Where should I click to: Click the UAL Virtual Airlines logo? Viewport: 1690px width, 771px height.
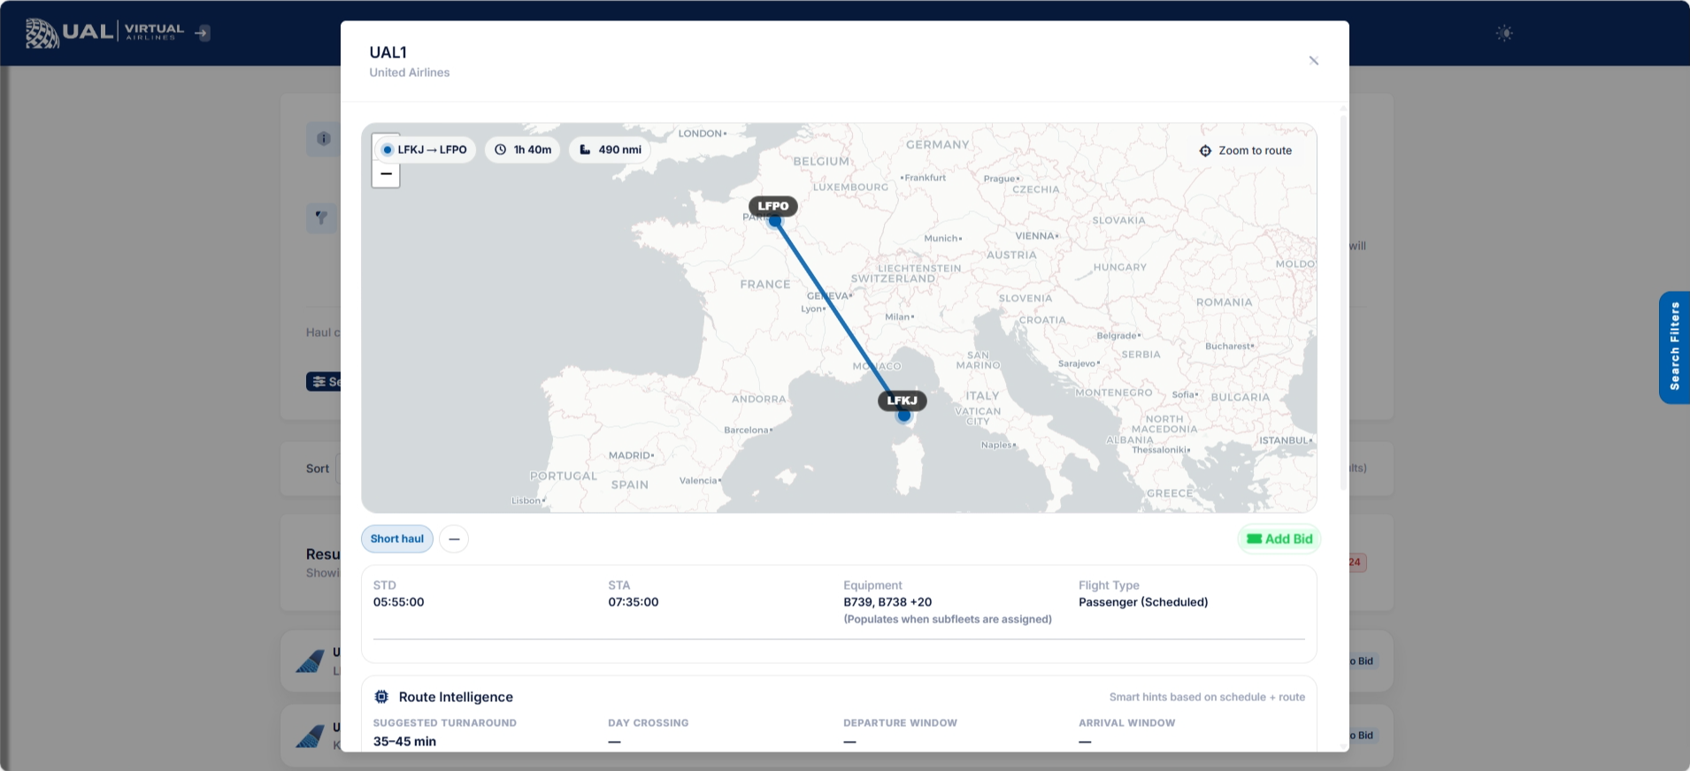pyautogui.click(x=104, y=33)
